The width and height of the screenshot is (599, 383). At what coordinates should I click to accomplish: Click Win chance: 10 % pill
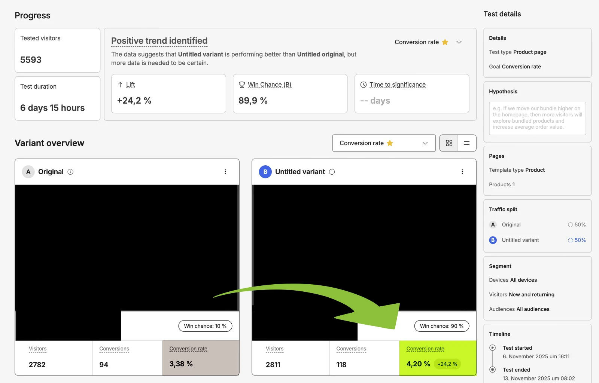tap(206, 326)
